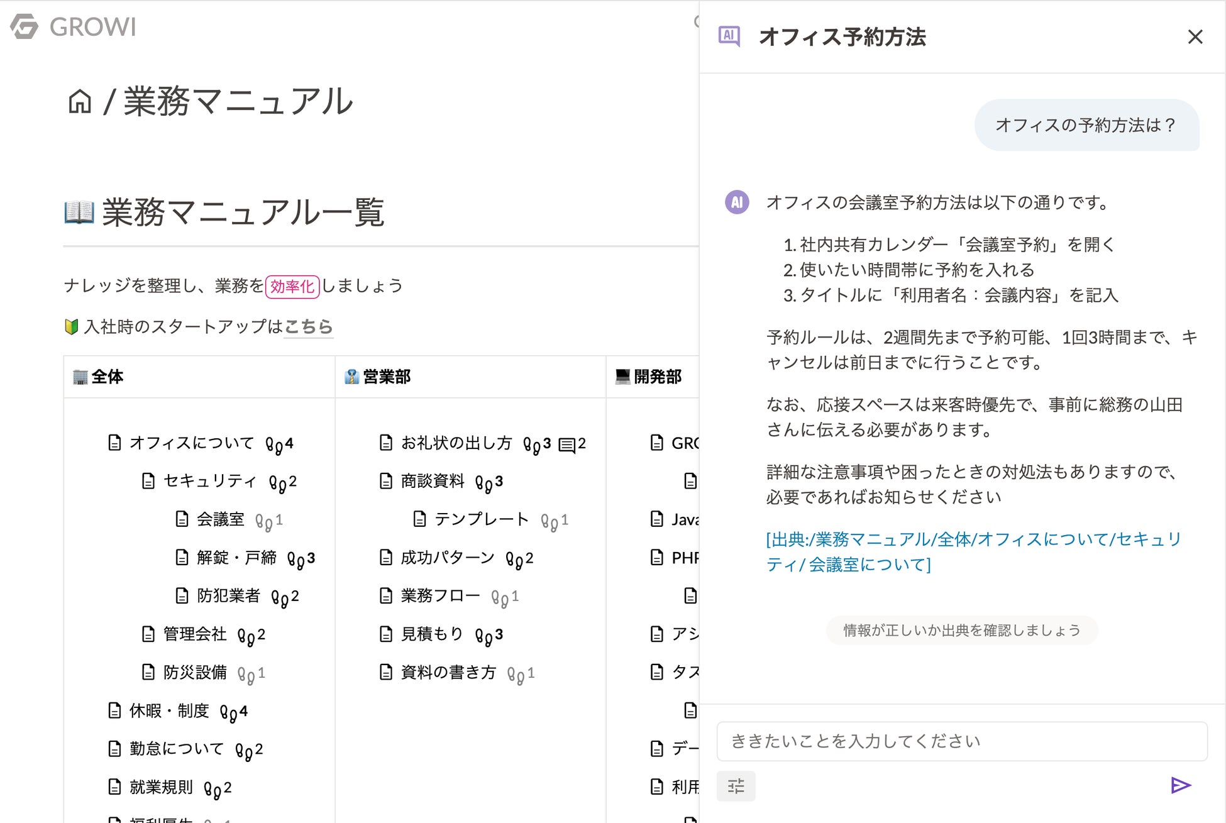Viewport: 1226px width, 823px height.
Task: Open the 休暇・制度 page
Action: coord(168,711)
